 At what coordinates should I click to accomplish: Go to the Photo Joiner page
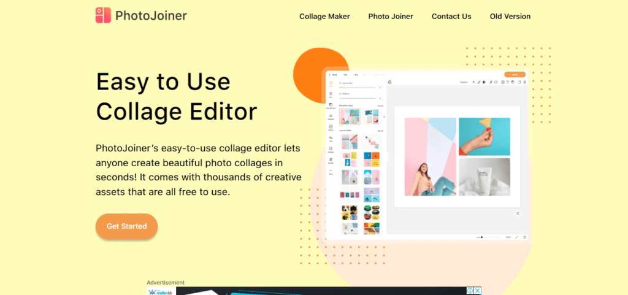[391, 17]
